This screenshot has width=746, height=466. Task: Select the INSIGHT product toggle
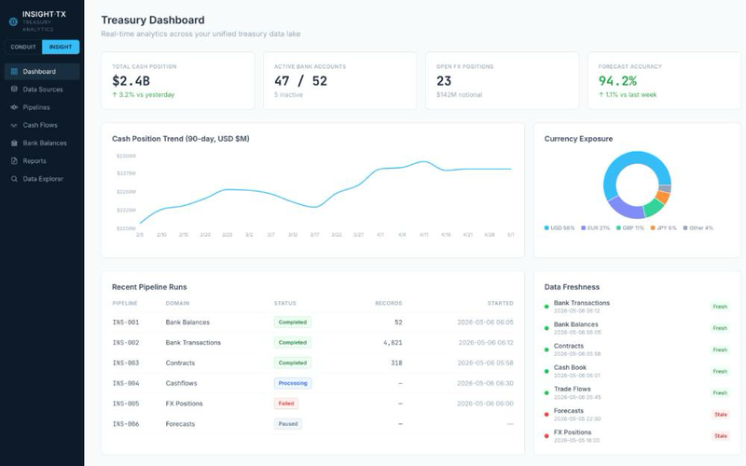(x=61, y=48)
